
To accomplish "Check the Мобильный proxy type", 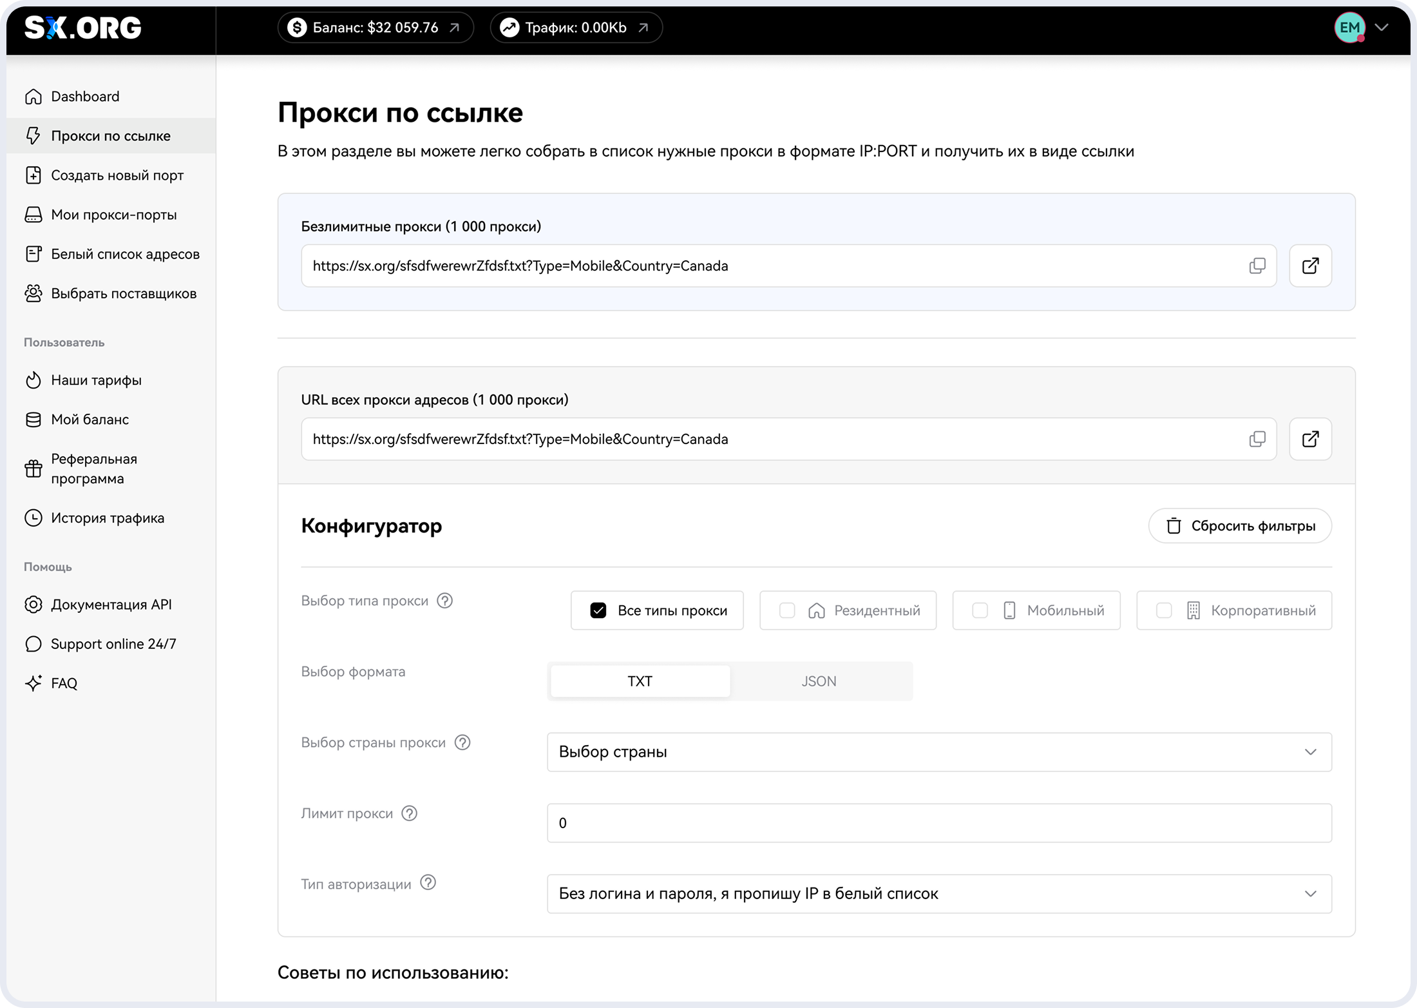I will pos(980,610).
